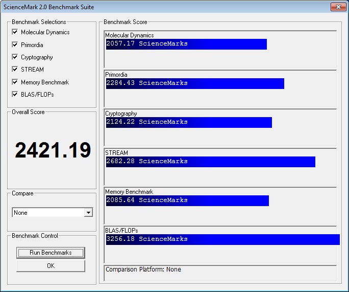Click the Primordia label in Benchmark Score
349x292 pixels.
coord(116,75)
